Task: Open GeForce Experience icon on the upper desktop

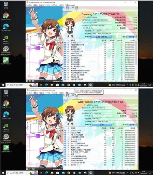Action: pos(6,40)
